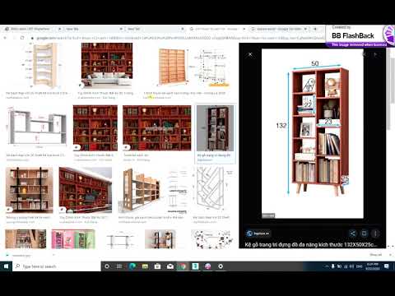Go to previous image in preview panel

click(x=365, y=54)
